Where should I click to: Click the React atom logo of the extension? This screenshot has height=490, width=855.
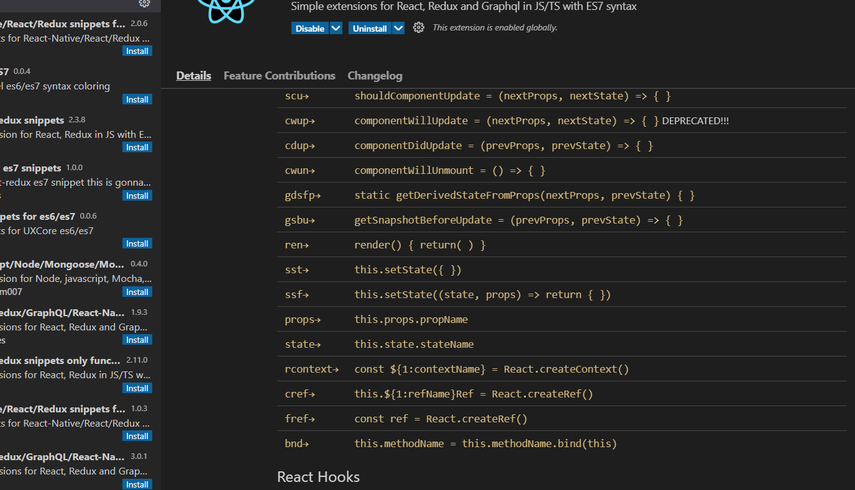point(225,11)
